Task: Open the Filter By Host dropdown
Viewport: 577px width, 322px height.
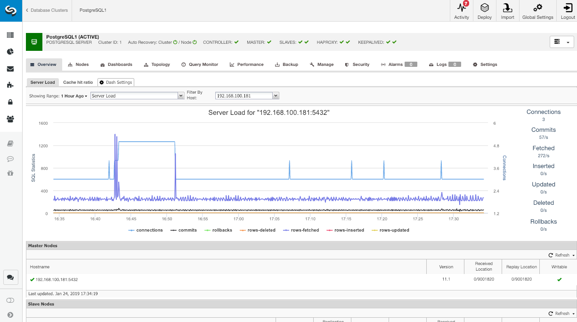Action: tap(247, 96)
